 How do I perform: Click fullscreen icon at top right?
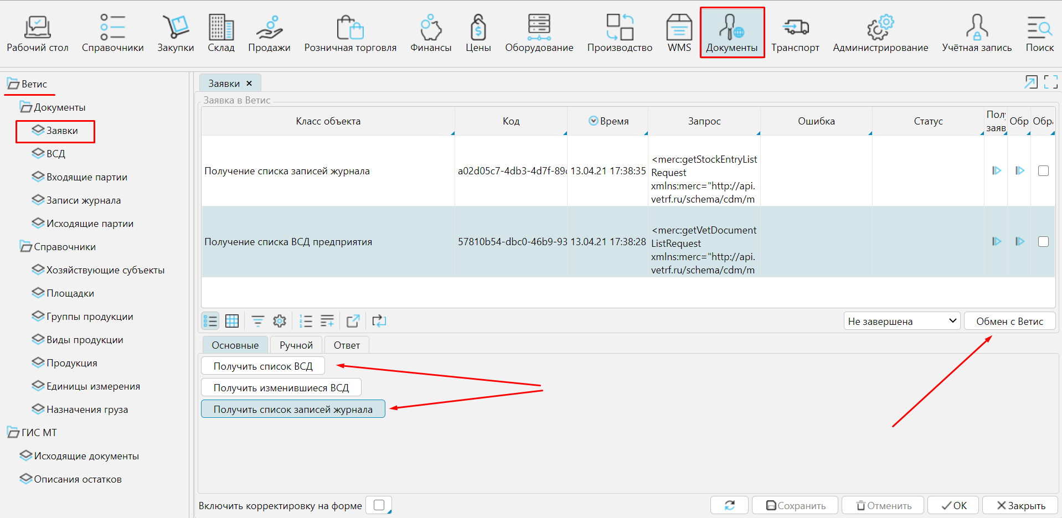1050,82
